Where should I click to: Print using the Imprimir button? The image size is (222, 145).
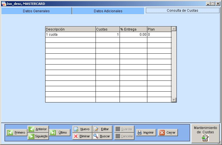coord(146,132)
